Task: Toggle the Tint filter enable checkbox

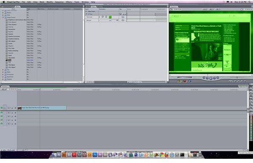Action: pos(89,14)
